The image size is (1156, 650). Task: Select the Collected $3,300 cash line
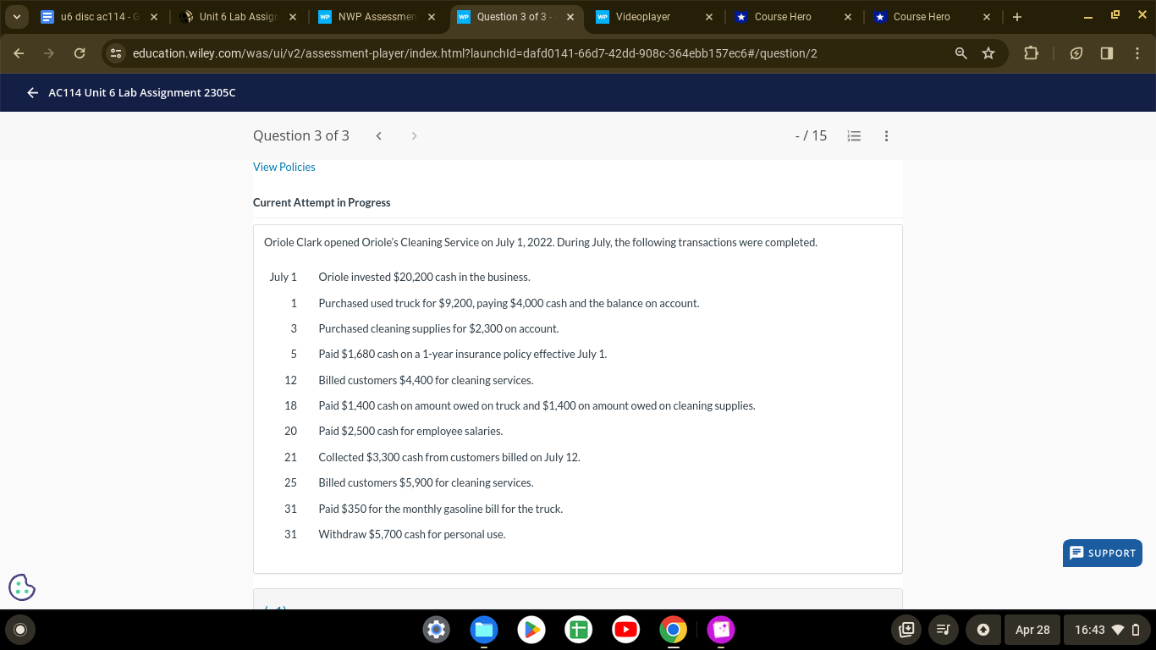(x=449, y=457)
